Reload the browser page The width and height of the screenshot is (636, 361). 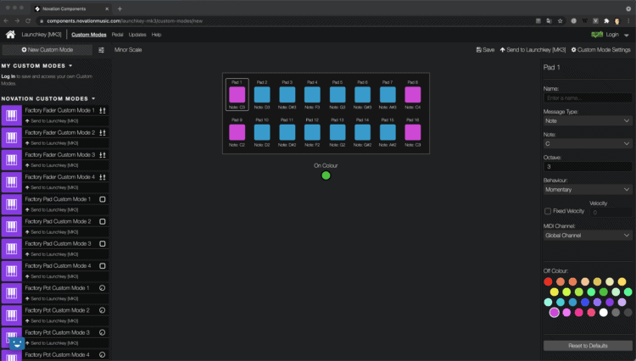[x=28, y=20]
